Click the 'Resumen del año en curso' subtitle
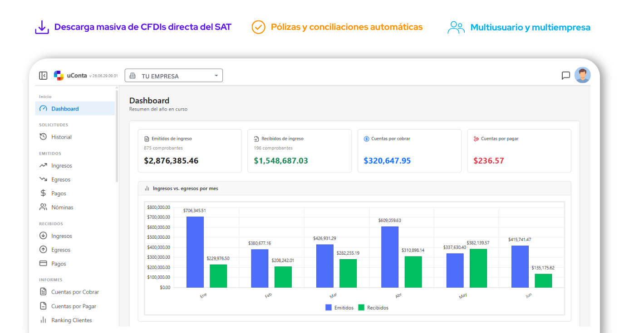Viewport: 629px width, 333px height. pos(158,109)
